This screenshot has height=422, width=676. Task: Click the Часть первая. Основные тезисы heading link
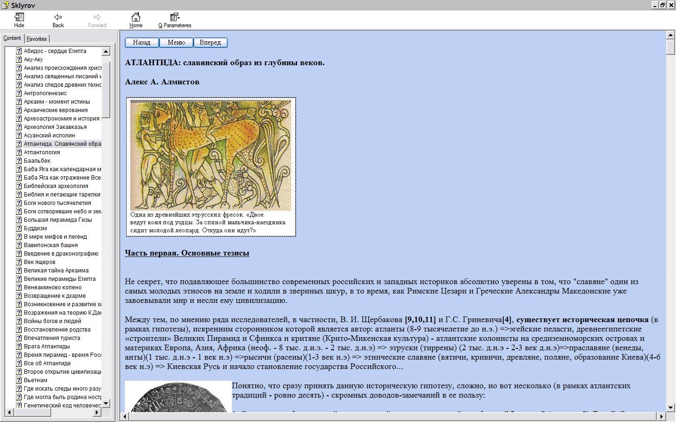tap(187, 253)
